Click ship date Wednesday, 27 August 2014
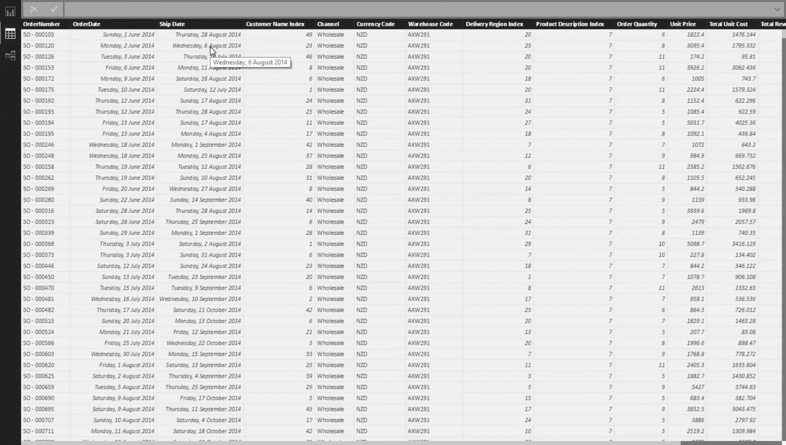The height and width of the screenshot is (445, 786). coord(205,189)
